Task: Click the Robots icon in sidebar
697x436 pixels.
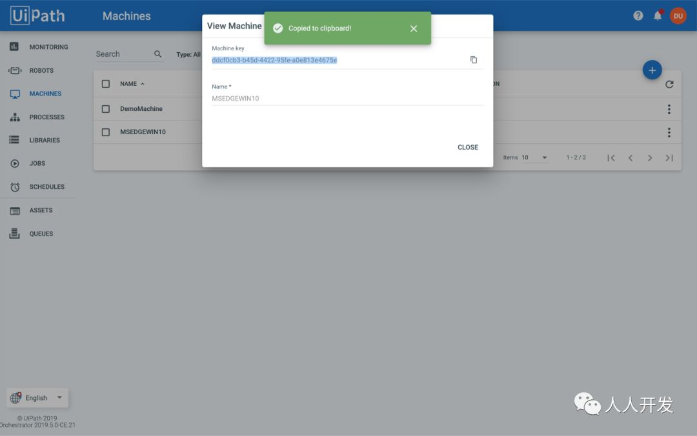Action: click(x=15, y=70)
